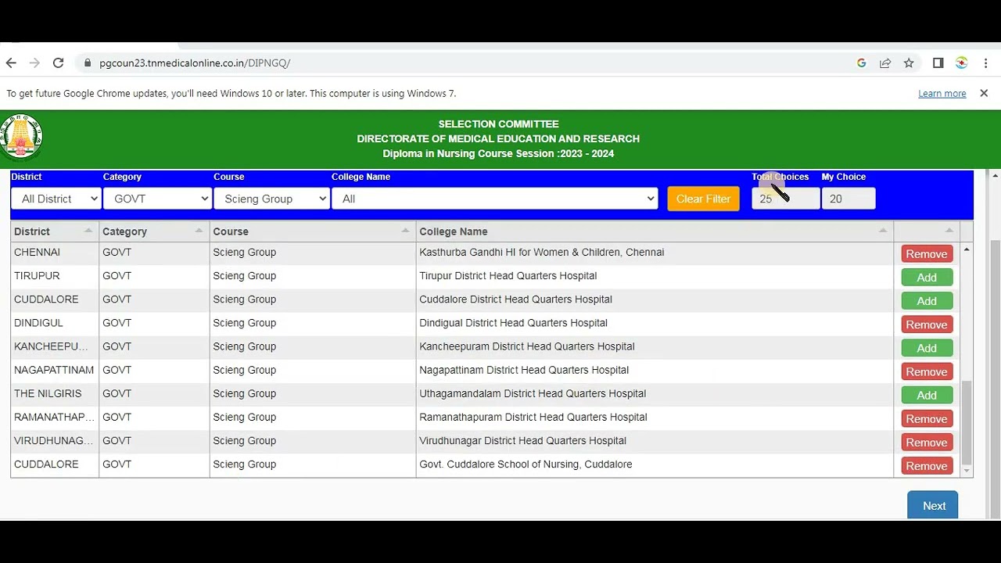Share this page icon
1001x563 pixels.
(x=885, y=63)
